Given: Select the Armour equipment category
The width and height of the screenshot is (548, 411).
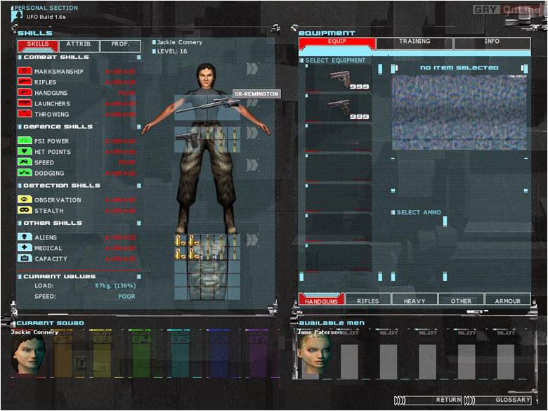Looking at the screenshot, I should point(507,301).
